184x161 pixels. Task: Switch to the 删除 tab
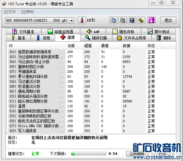pyautogui.click(x=164, y=38)
